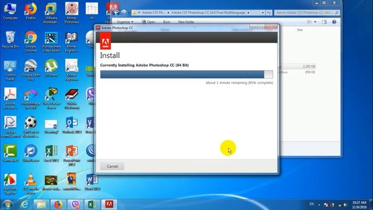Expand the Explorer address bar dropdown
The height and width of the screenshot is (210, 373).
coord(263,12)
